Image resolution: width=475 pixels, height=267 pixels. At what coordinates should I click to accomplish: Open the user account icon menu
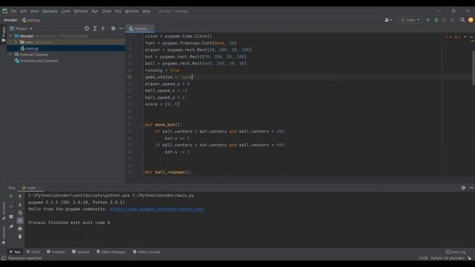coord(387,20)
